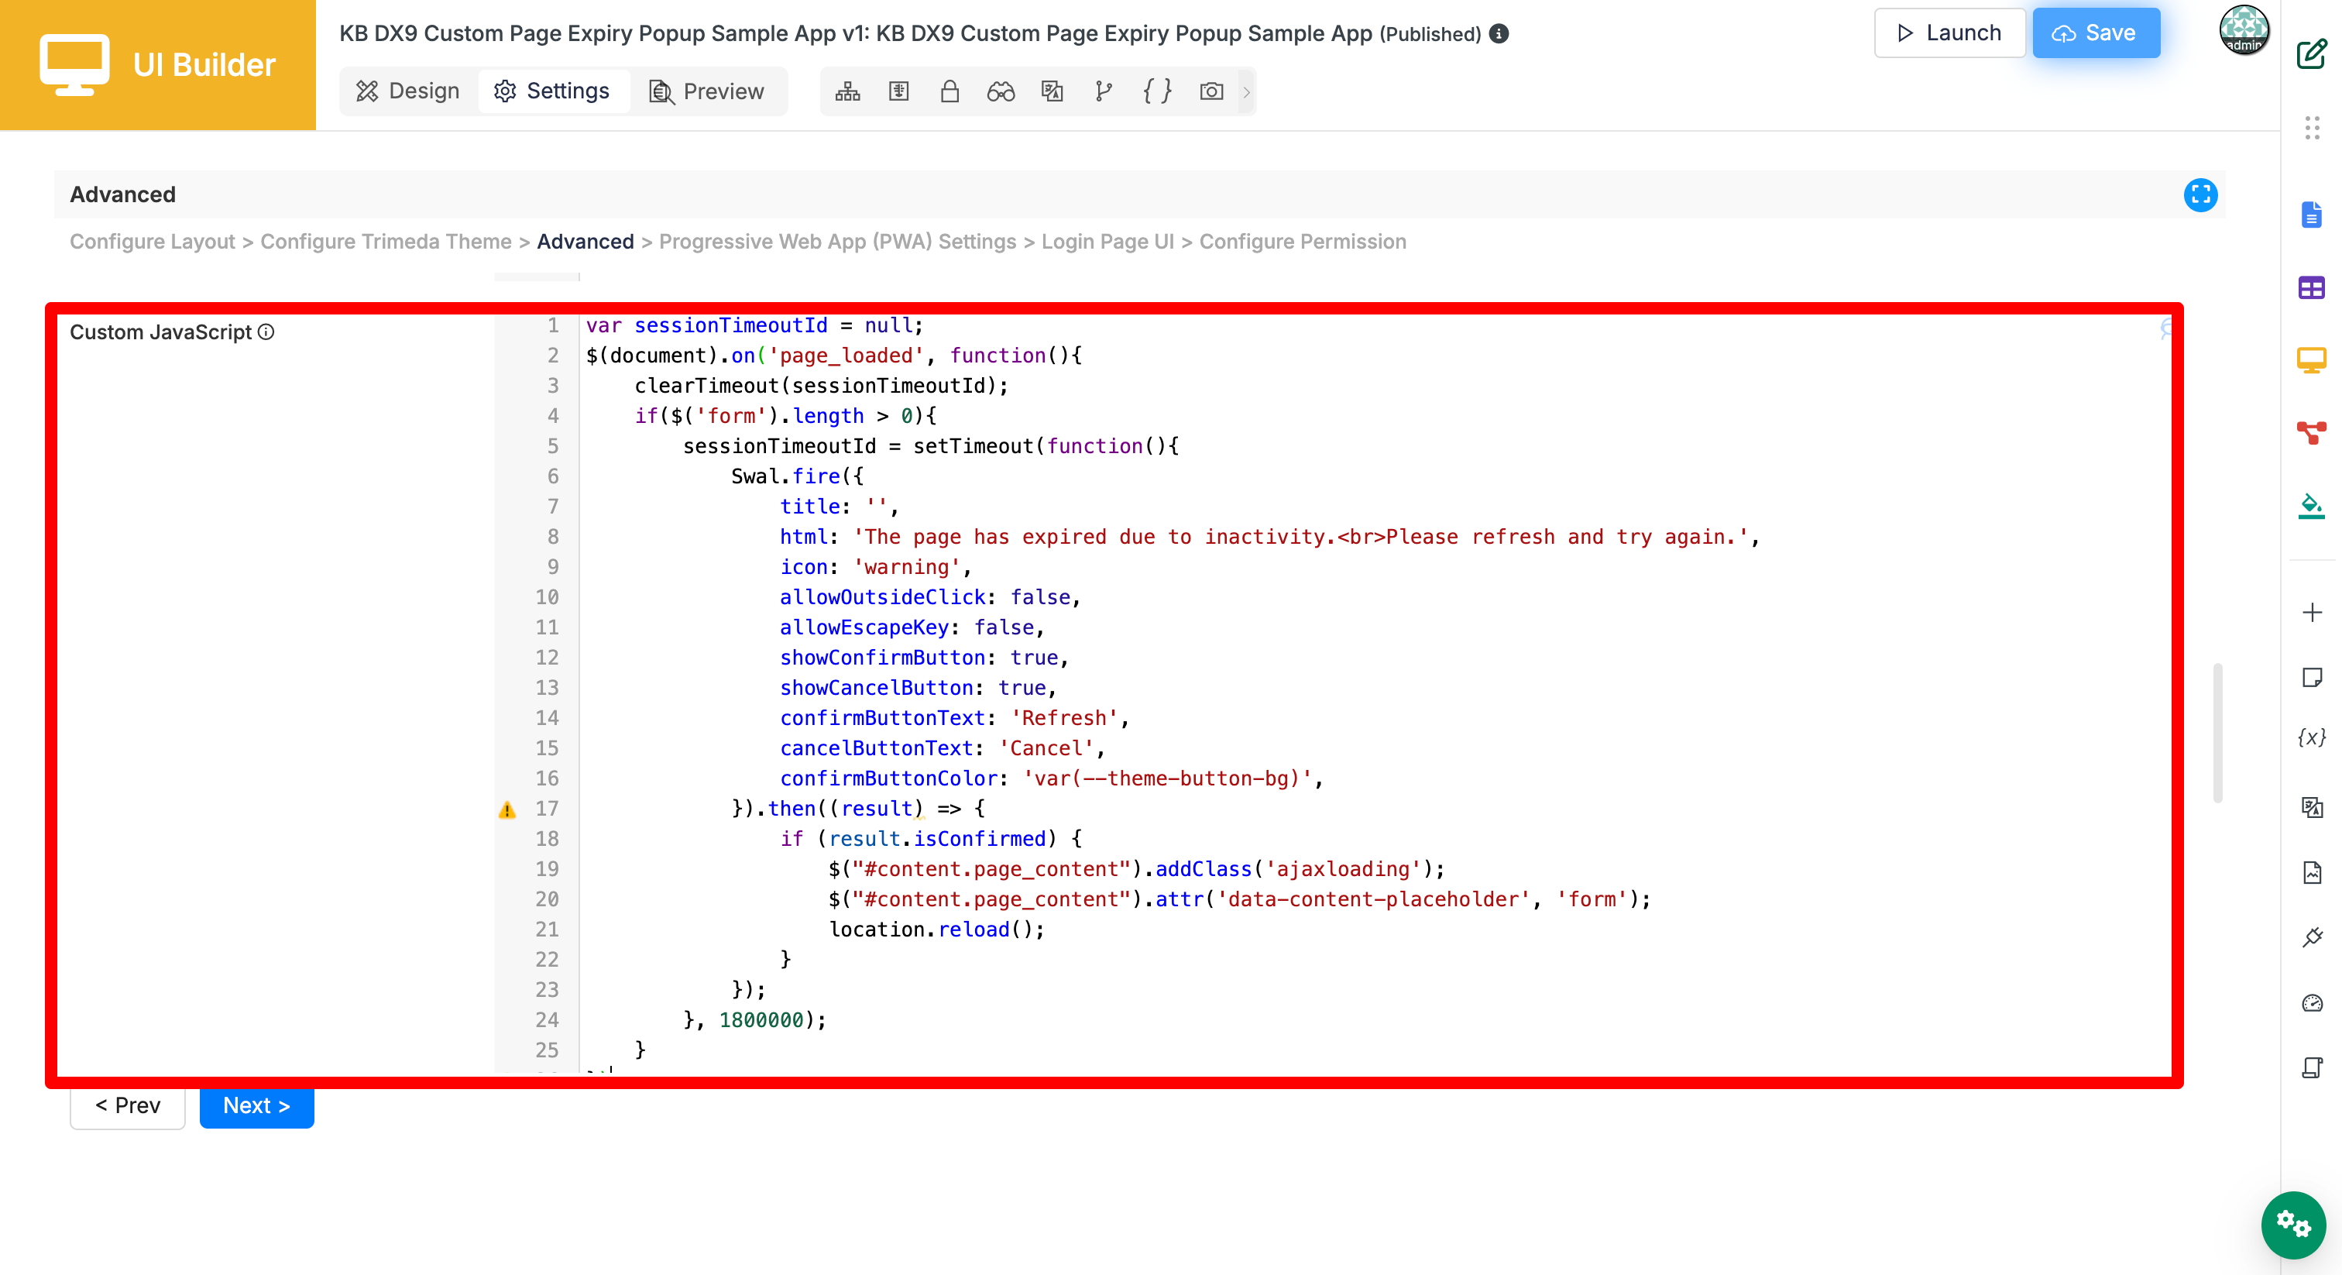Click "confirmButtonText: 'Refresh'" line

[x=953, y=718]
